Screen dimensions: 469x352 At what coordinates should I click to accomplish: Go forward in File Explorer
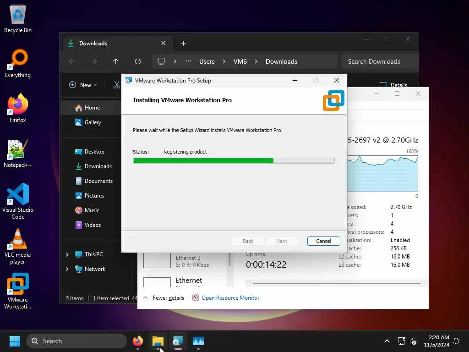[x=94, y=61]
